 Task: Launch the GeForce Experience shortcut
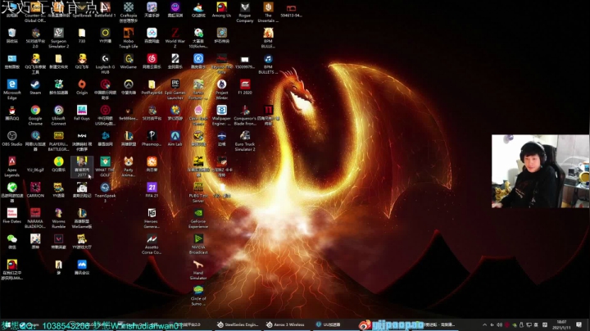198,218
